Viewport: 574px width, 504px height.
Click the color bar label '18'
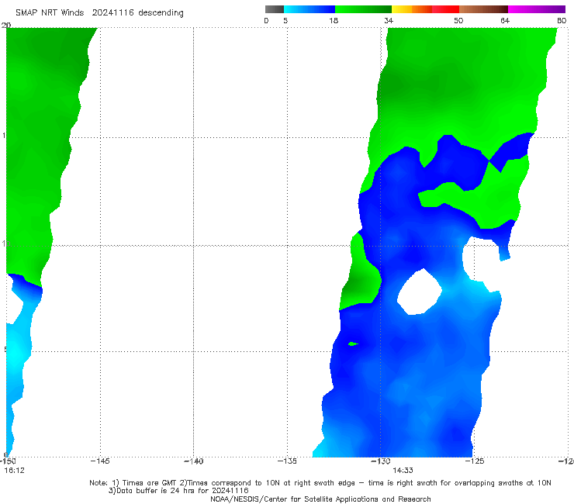(334, 21)
